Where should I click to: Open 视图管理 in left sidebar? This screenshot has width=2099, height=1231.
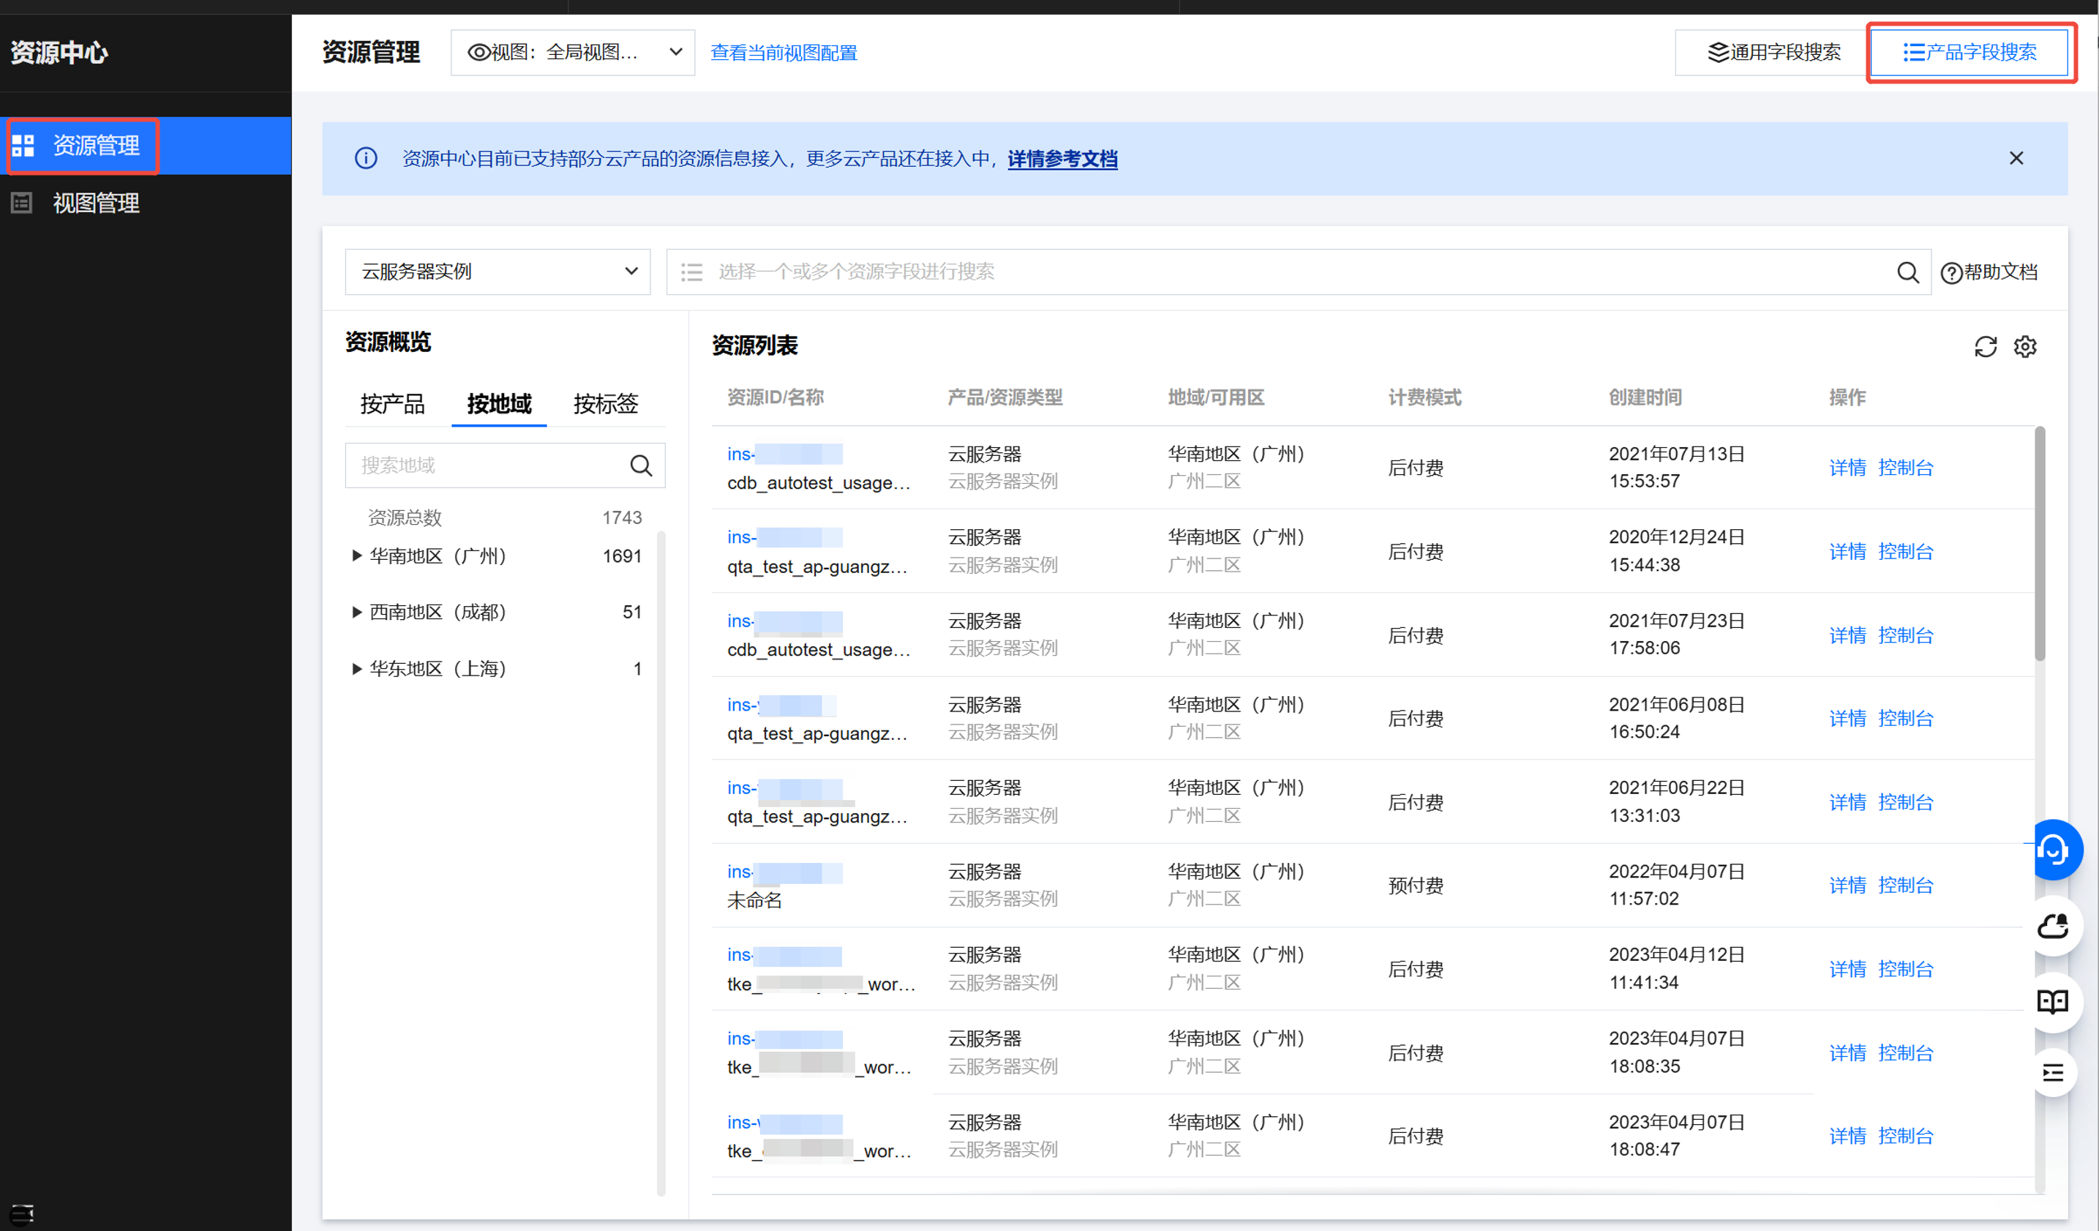point(96,203)
